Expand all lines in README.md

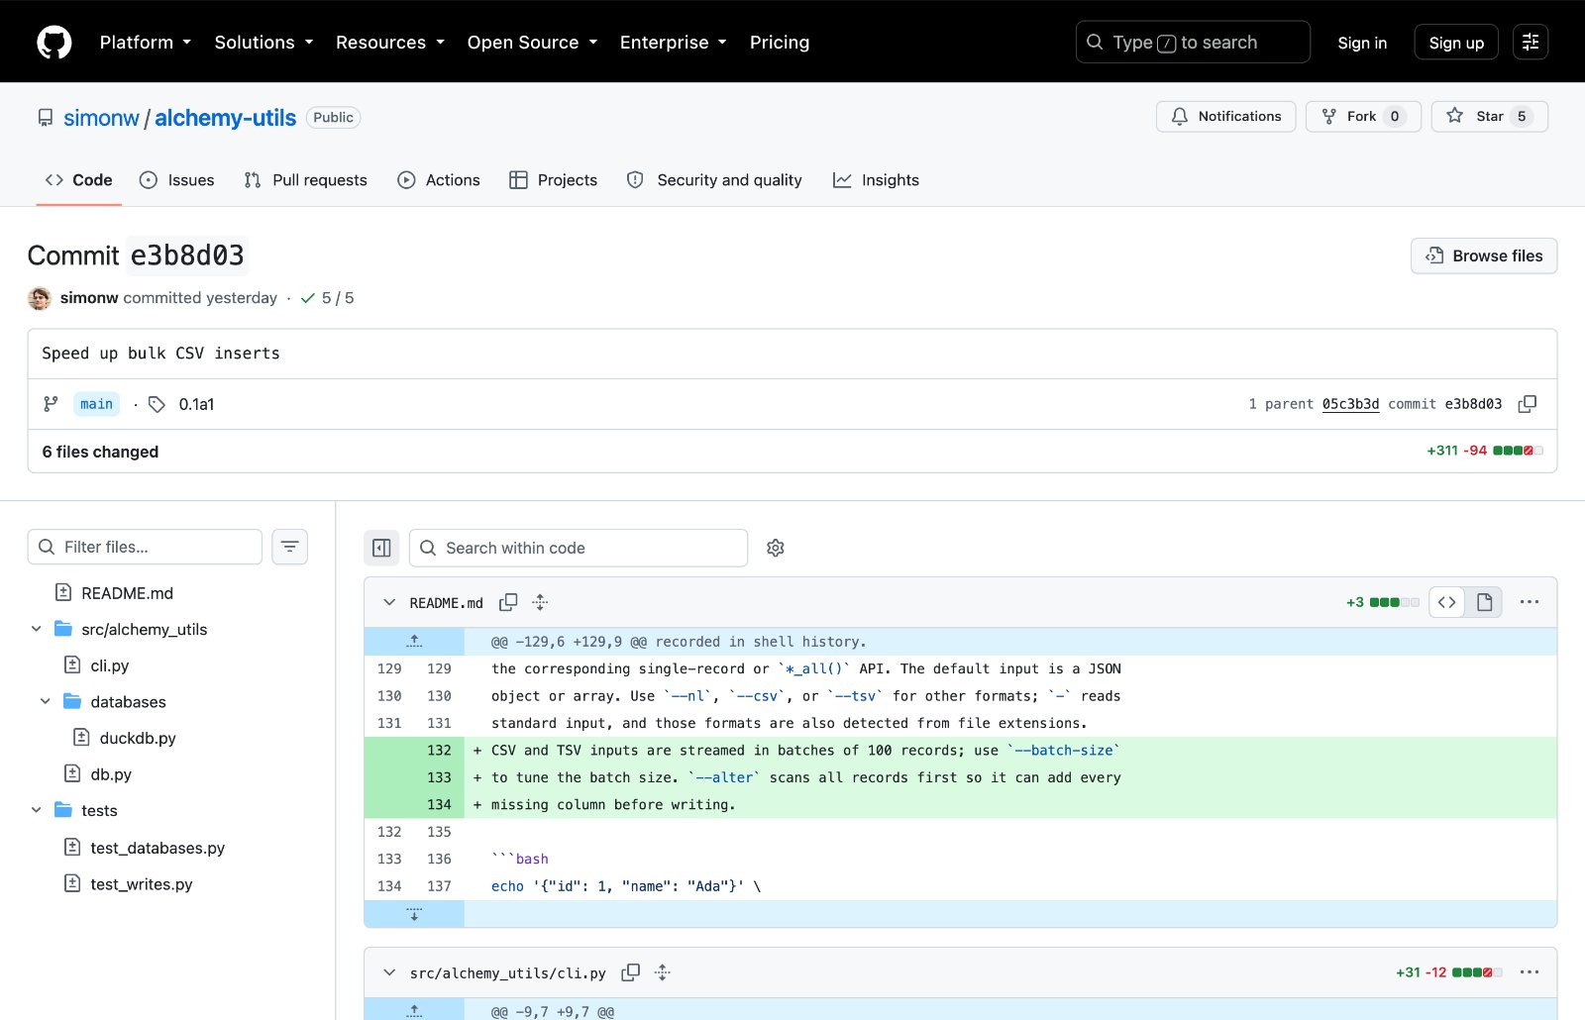[540, 602]
